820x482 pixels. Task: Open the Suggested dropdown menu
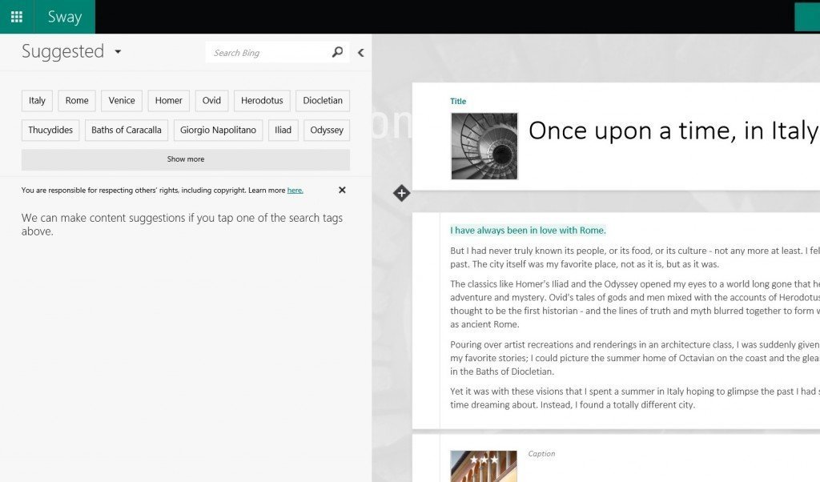pyautogui.click(x=118, y=52)
